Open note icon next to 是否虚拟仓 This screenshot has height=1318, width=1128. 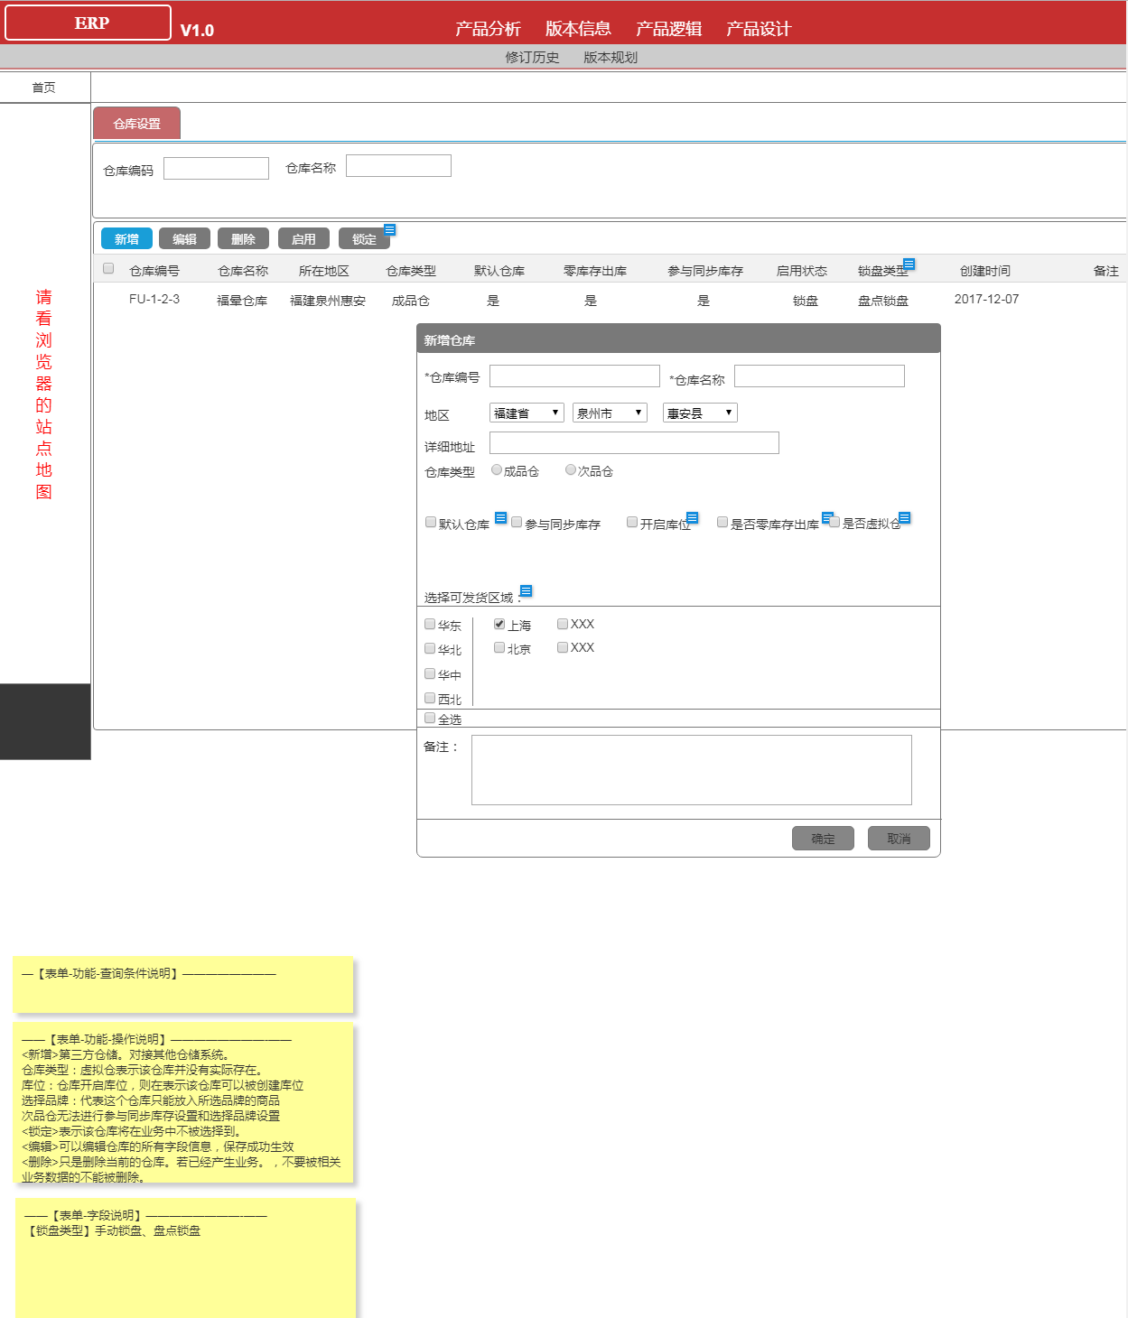[x=905, y=517]
